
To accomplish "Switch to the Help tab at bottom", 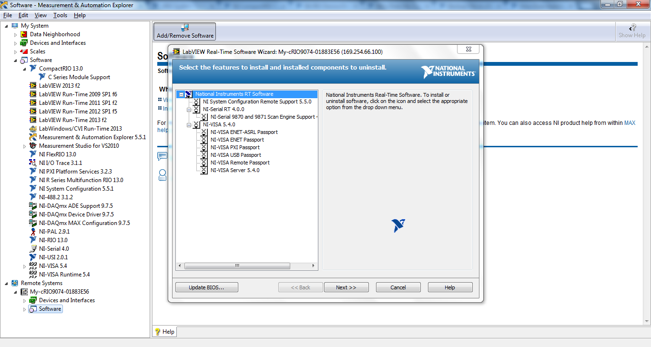I will point(164,332).
